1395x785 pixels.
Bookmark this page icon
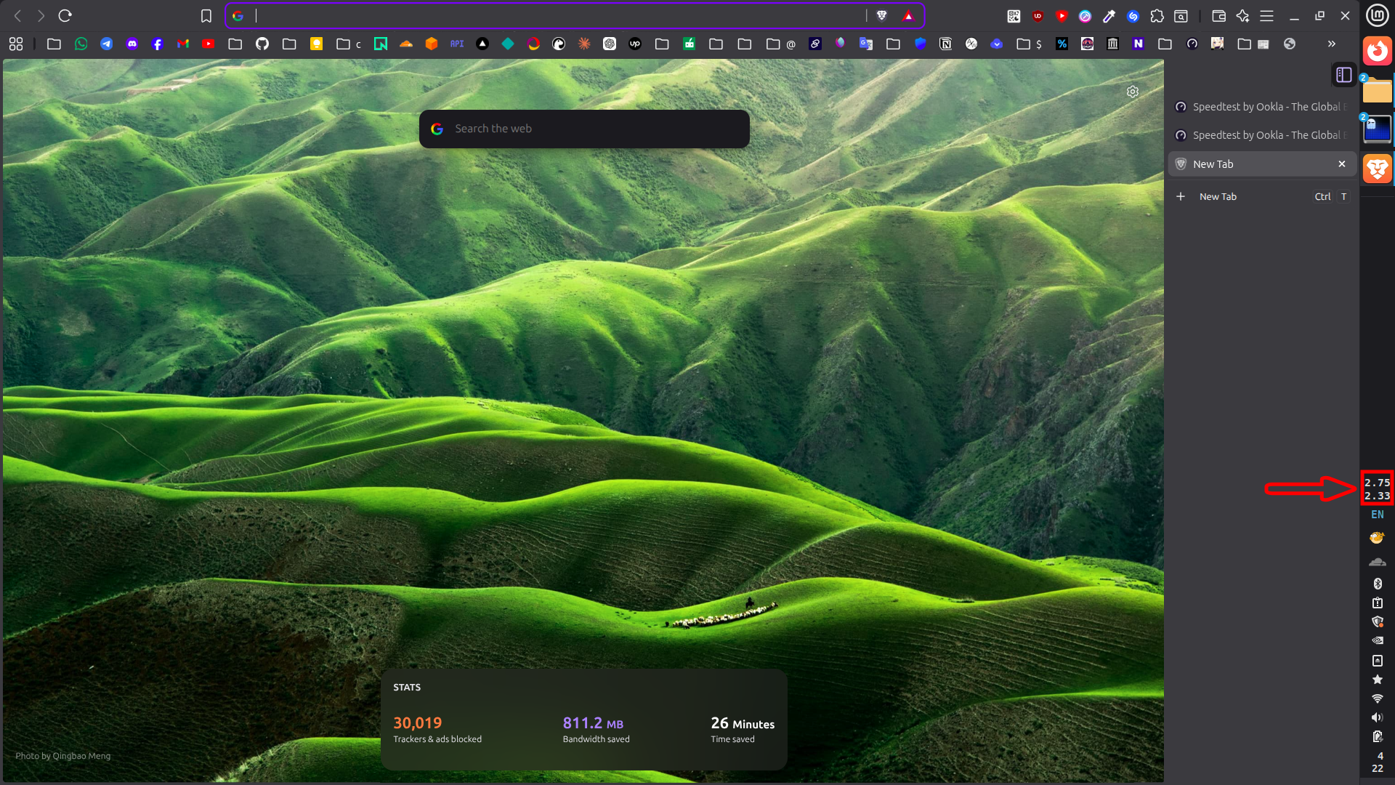[x=206, y=15]
